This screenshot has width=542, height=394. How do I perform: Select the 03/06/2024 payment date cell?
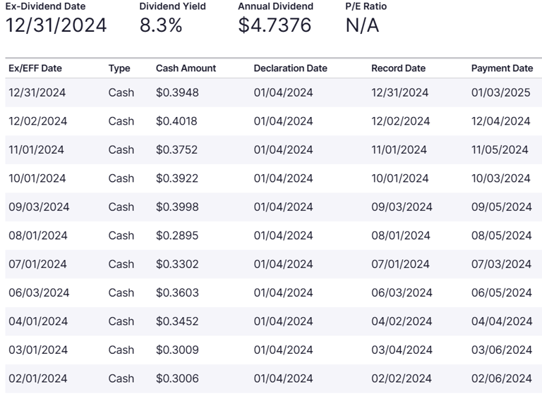pyautogui.click(x=501, y=350)
